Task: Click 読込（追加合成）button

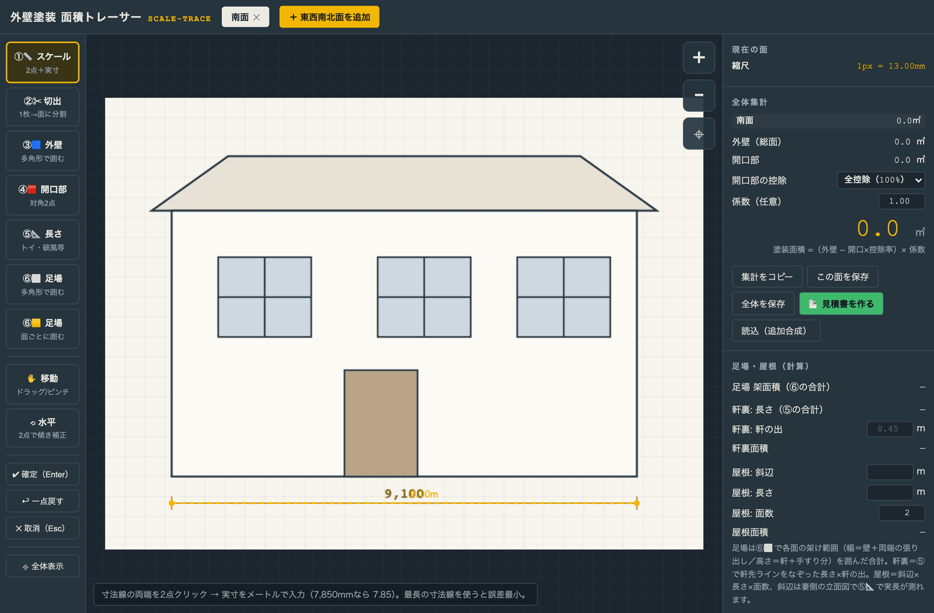Action: coord(776,330)
